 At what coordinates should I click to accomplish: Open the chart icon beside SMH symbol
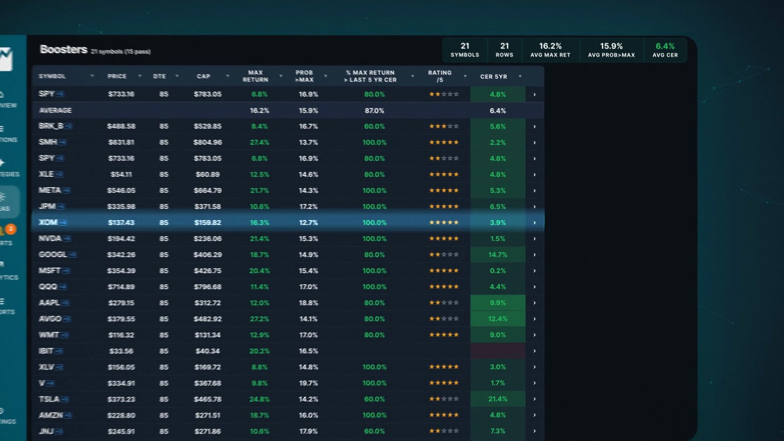pyautogui.click(x=63, y=142)
